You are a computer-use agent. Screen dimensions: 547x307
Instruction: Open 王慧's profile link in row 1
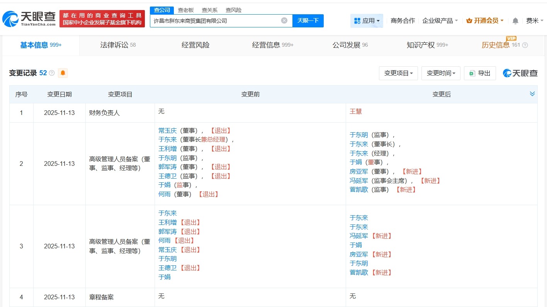(x=355, y=111)
